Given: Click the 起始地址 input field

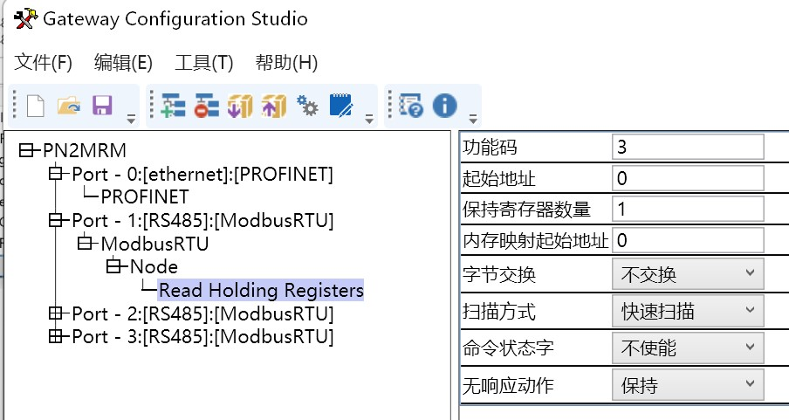Looking at the screenshot, I should point(688,178).
